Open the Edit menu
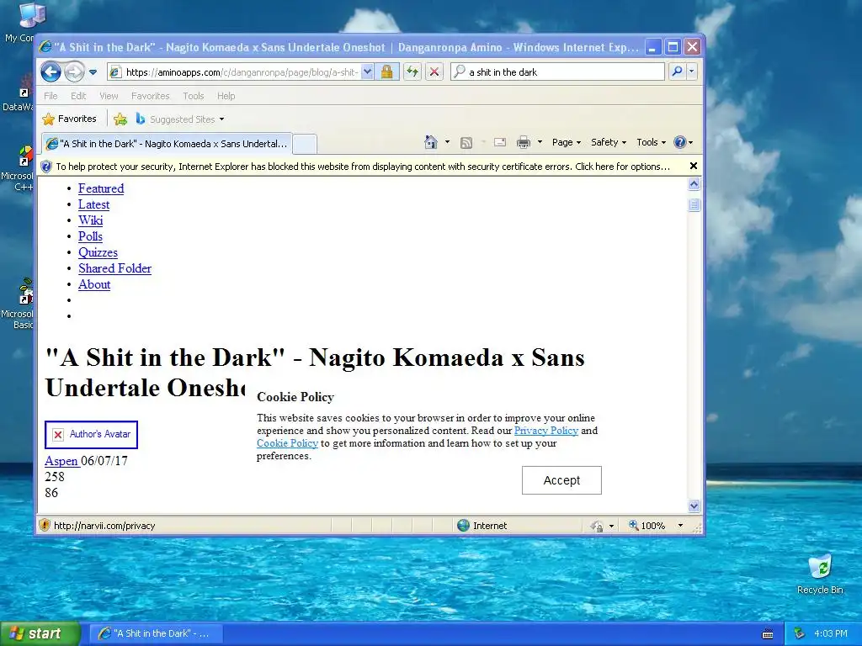The image size is (862, 646). point(78,96)
